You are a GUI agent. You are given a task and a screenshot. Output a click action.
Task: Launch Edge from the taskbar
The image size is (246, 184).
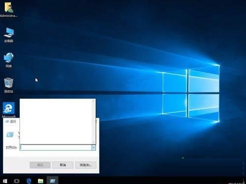tap(29, 181)
